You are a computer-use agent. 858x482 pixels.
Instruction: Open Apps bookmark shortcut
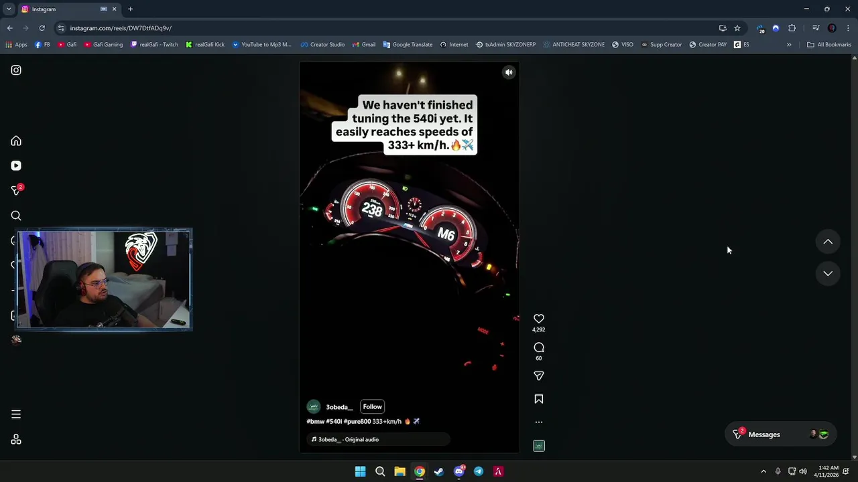[16, 45]
